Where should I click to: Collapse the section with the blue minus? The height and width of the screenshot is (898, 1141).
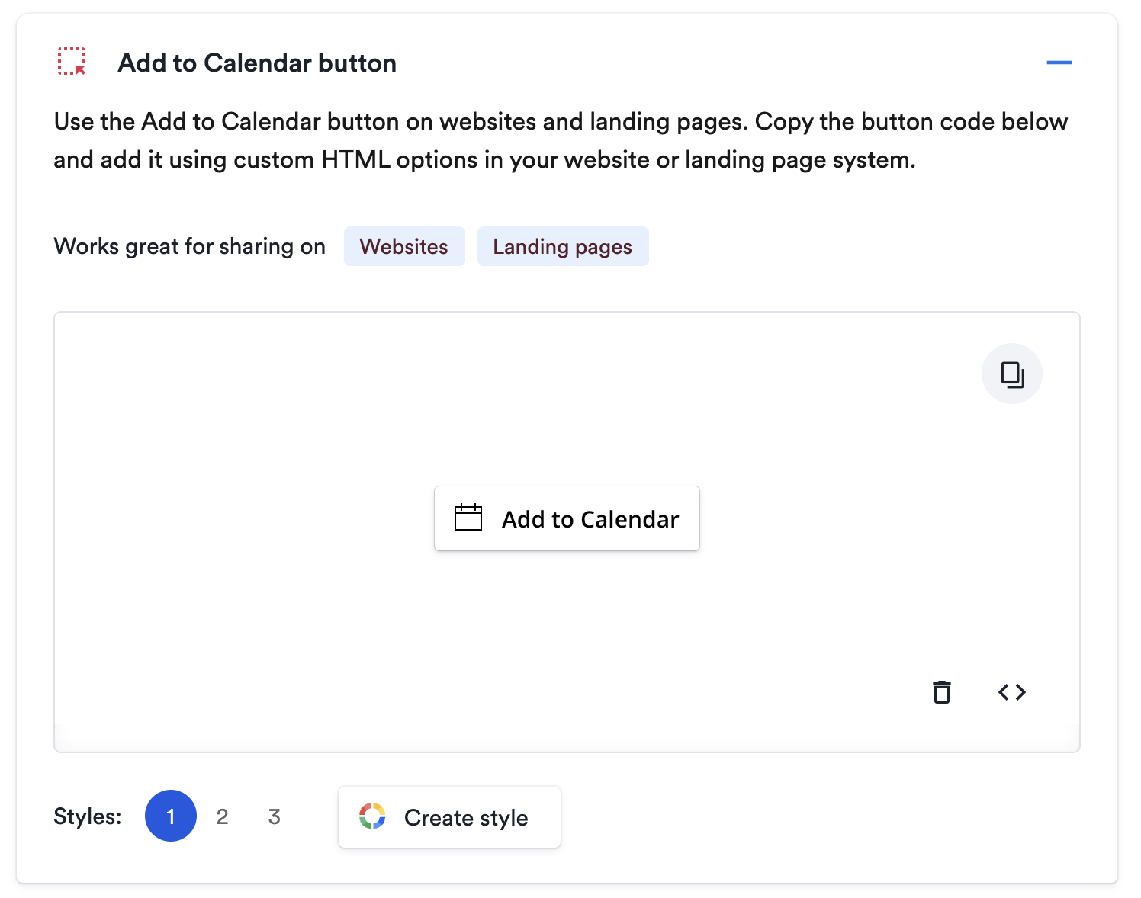tap(1059, 63)
